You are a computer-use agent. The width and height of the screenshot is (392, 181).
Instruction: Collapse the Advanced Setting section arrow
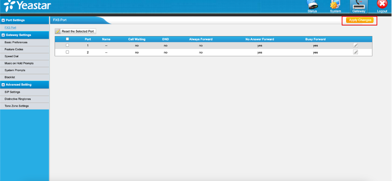point(3,85)
